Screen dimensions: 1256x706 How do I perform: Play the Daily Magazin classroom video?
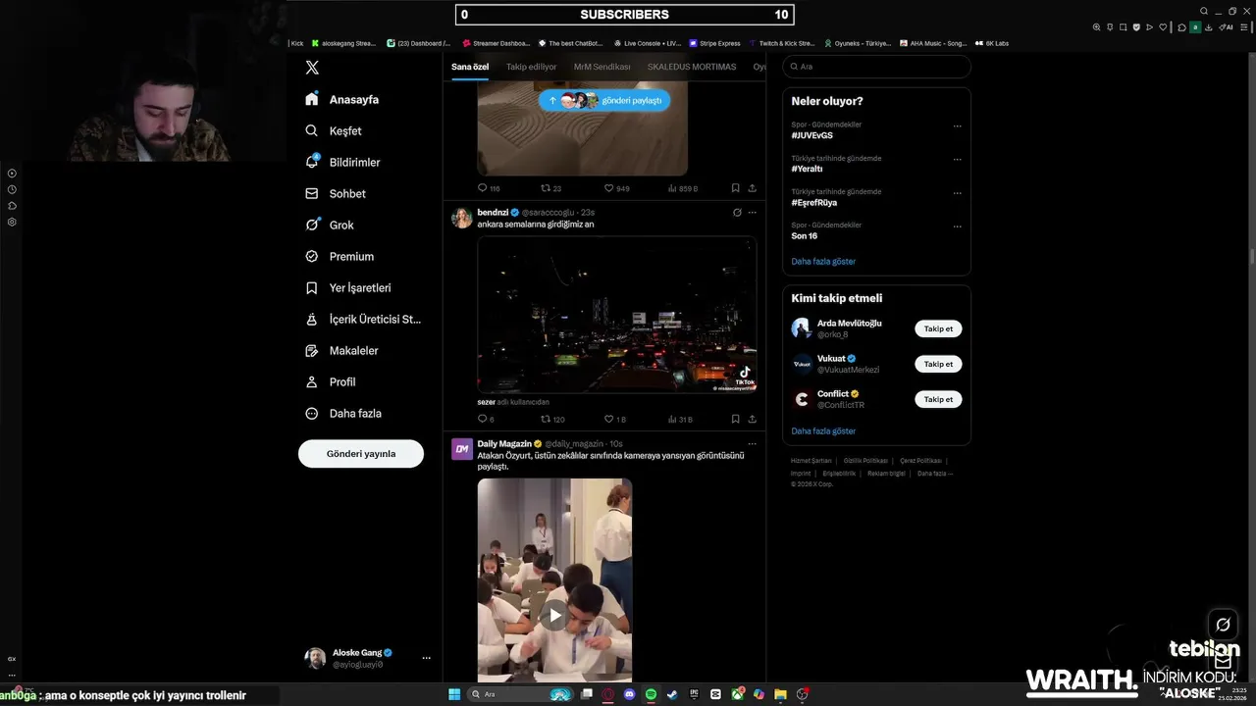[x=554, y=616]
